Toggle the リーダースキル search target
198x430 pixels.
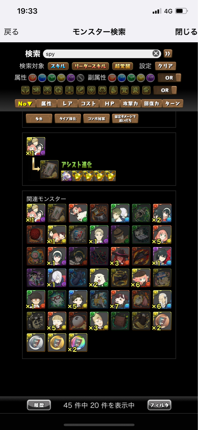(90, 66)
